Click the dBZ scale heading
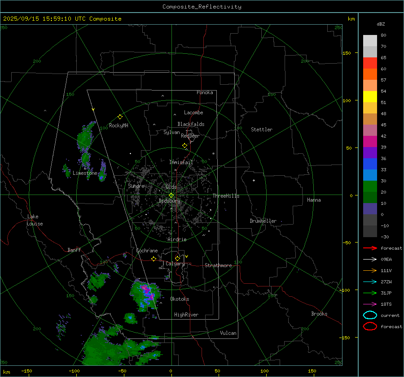This screenshot has height=377, width=404. pyautogui.click(x=381, y=24)
